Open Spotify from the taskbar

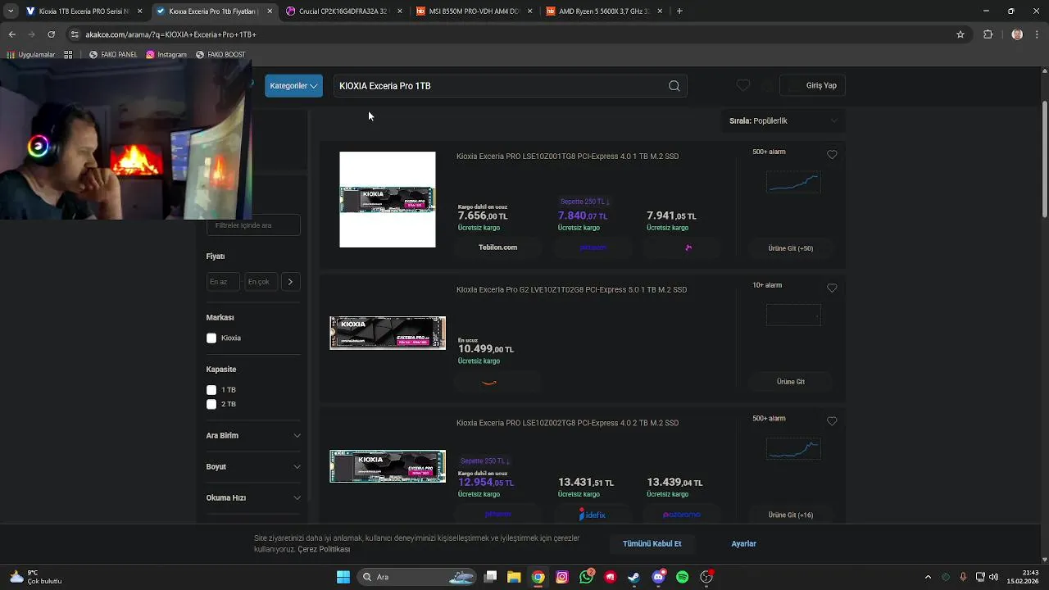tap(683, 577)
